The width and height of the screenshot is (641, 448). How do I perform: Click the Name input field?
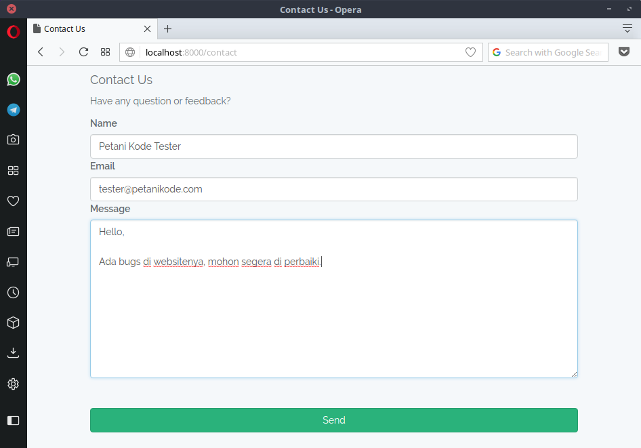[x=333, y=146]
